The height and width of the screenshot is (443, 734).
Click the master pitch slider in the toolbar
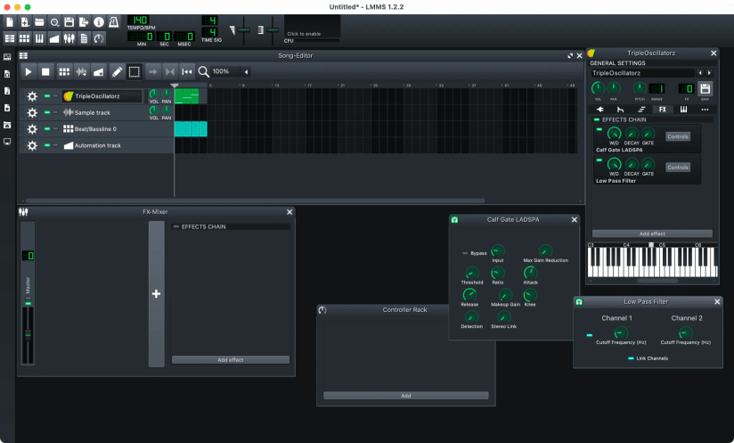pyautogui.click(x=273, y=30)
